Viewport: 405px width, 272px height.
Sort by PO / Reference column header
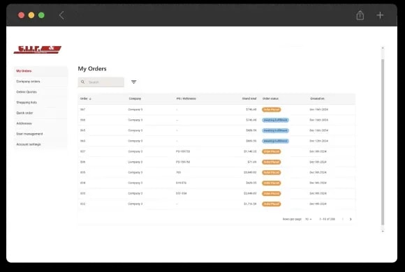click(x=186, y=99)
